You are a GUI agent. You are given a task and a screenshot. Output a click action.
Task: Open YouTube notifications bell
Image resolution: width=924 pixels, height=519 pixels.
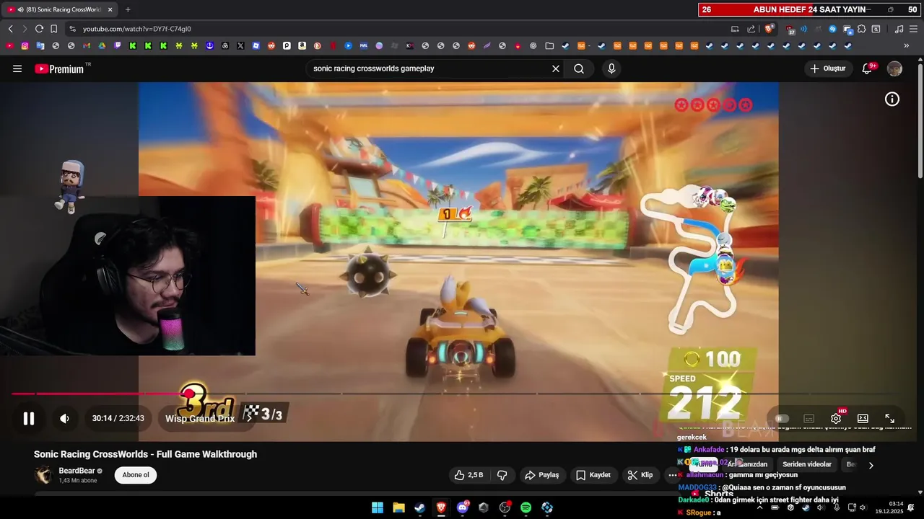[x=868, y=68]
